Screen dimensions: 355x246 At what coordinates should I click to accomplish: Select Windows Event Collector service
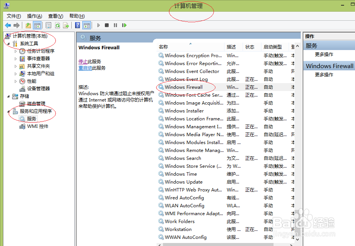click(226, 71)
